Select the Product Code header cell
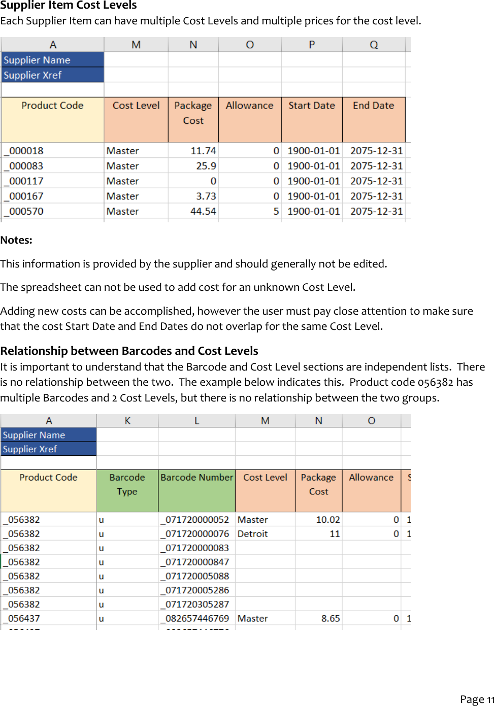494x706 pixels. point(52,106)
